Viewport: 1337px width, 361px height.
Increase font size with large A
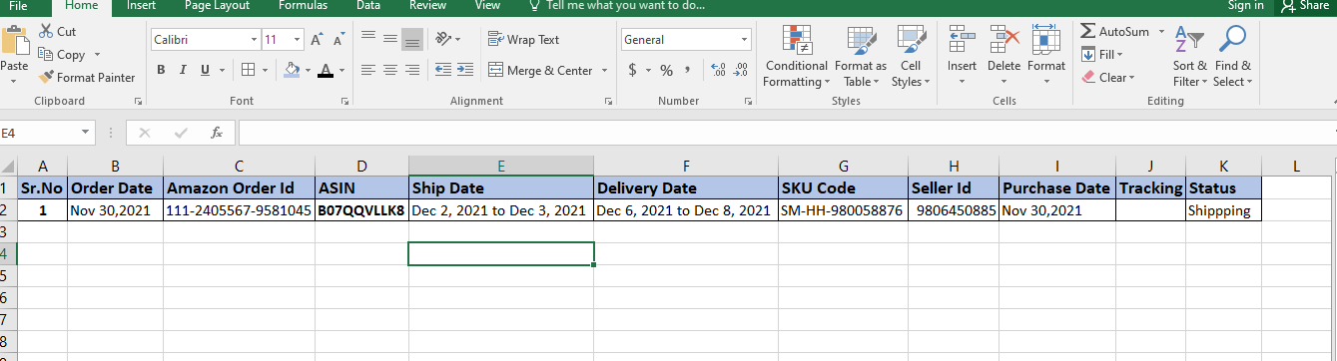coord(317,40)
